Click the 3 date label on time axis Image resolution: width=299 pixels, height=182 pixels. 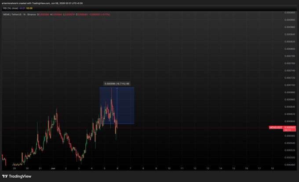coord(79,168)
